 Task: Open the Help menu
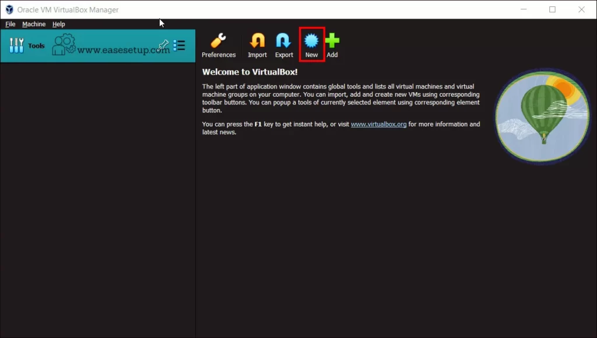59,24
